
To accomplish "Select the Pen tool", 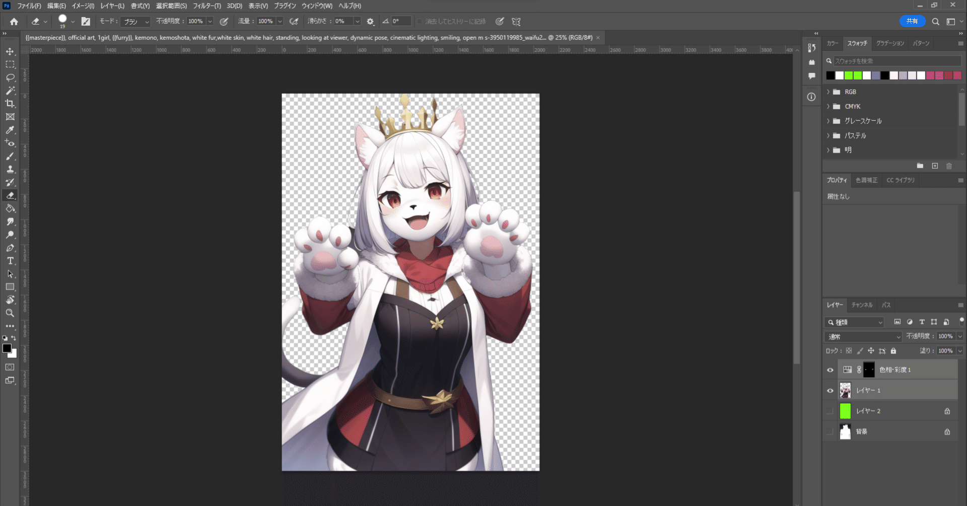I will (x=10, y=248).
